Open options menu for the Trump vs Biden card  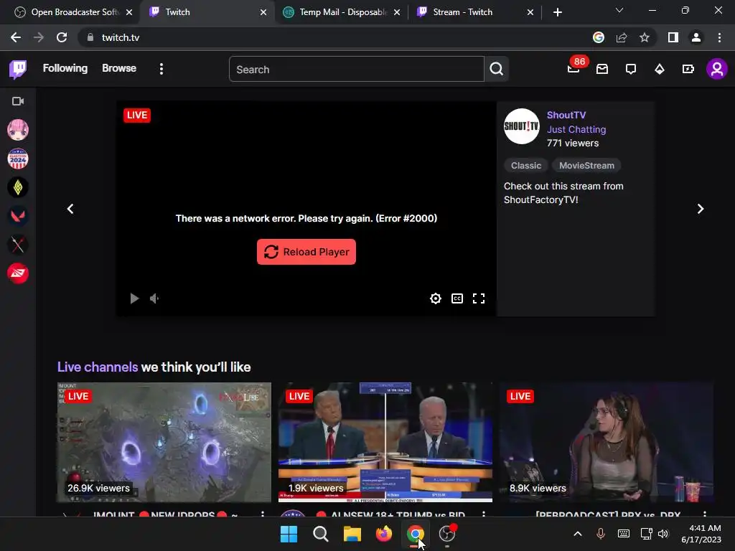(484, 514)
